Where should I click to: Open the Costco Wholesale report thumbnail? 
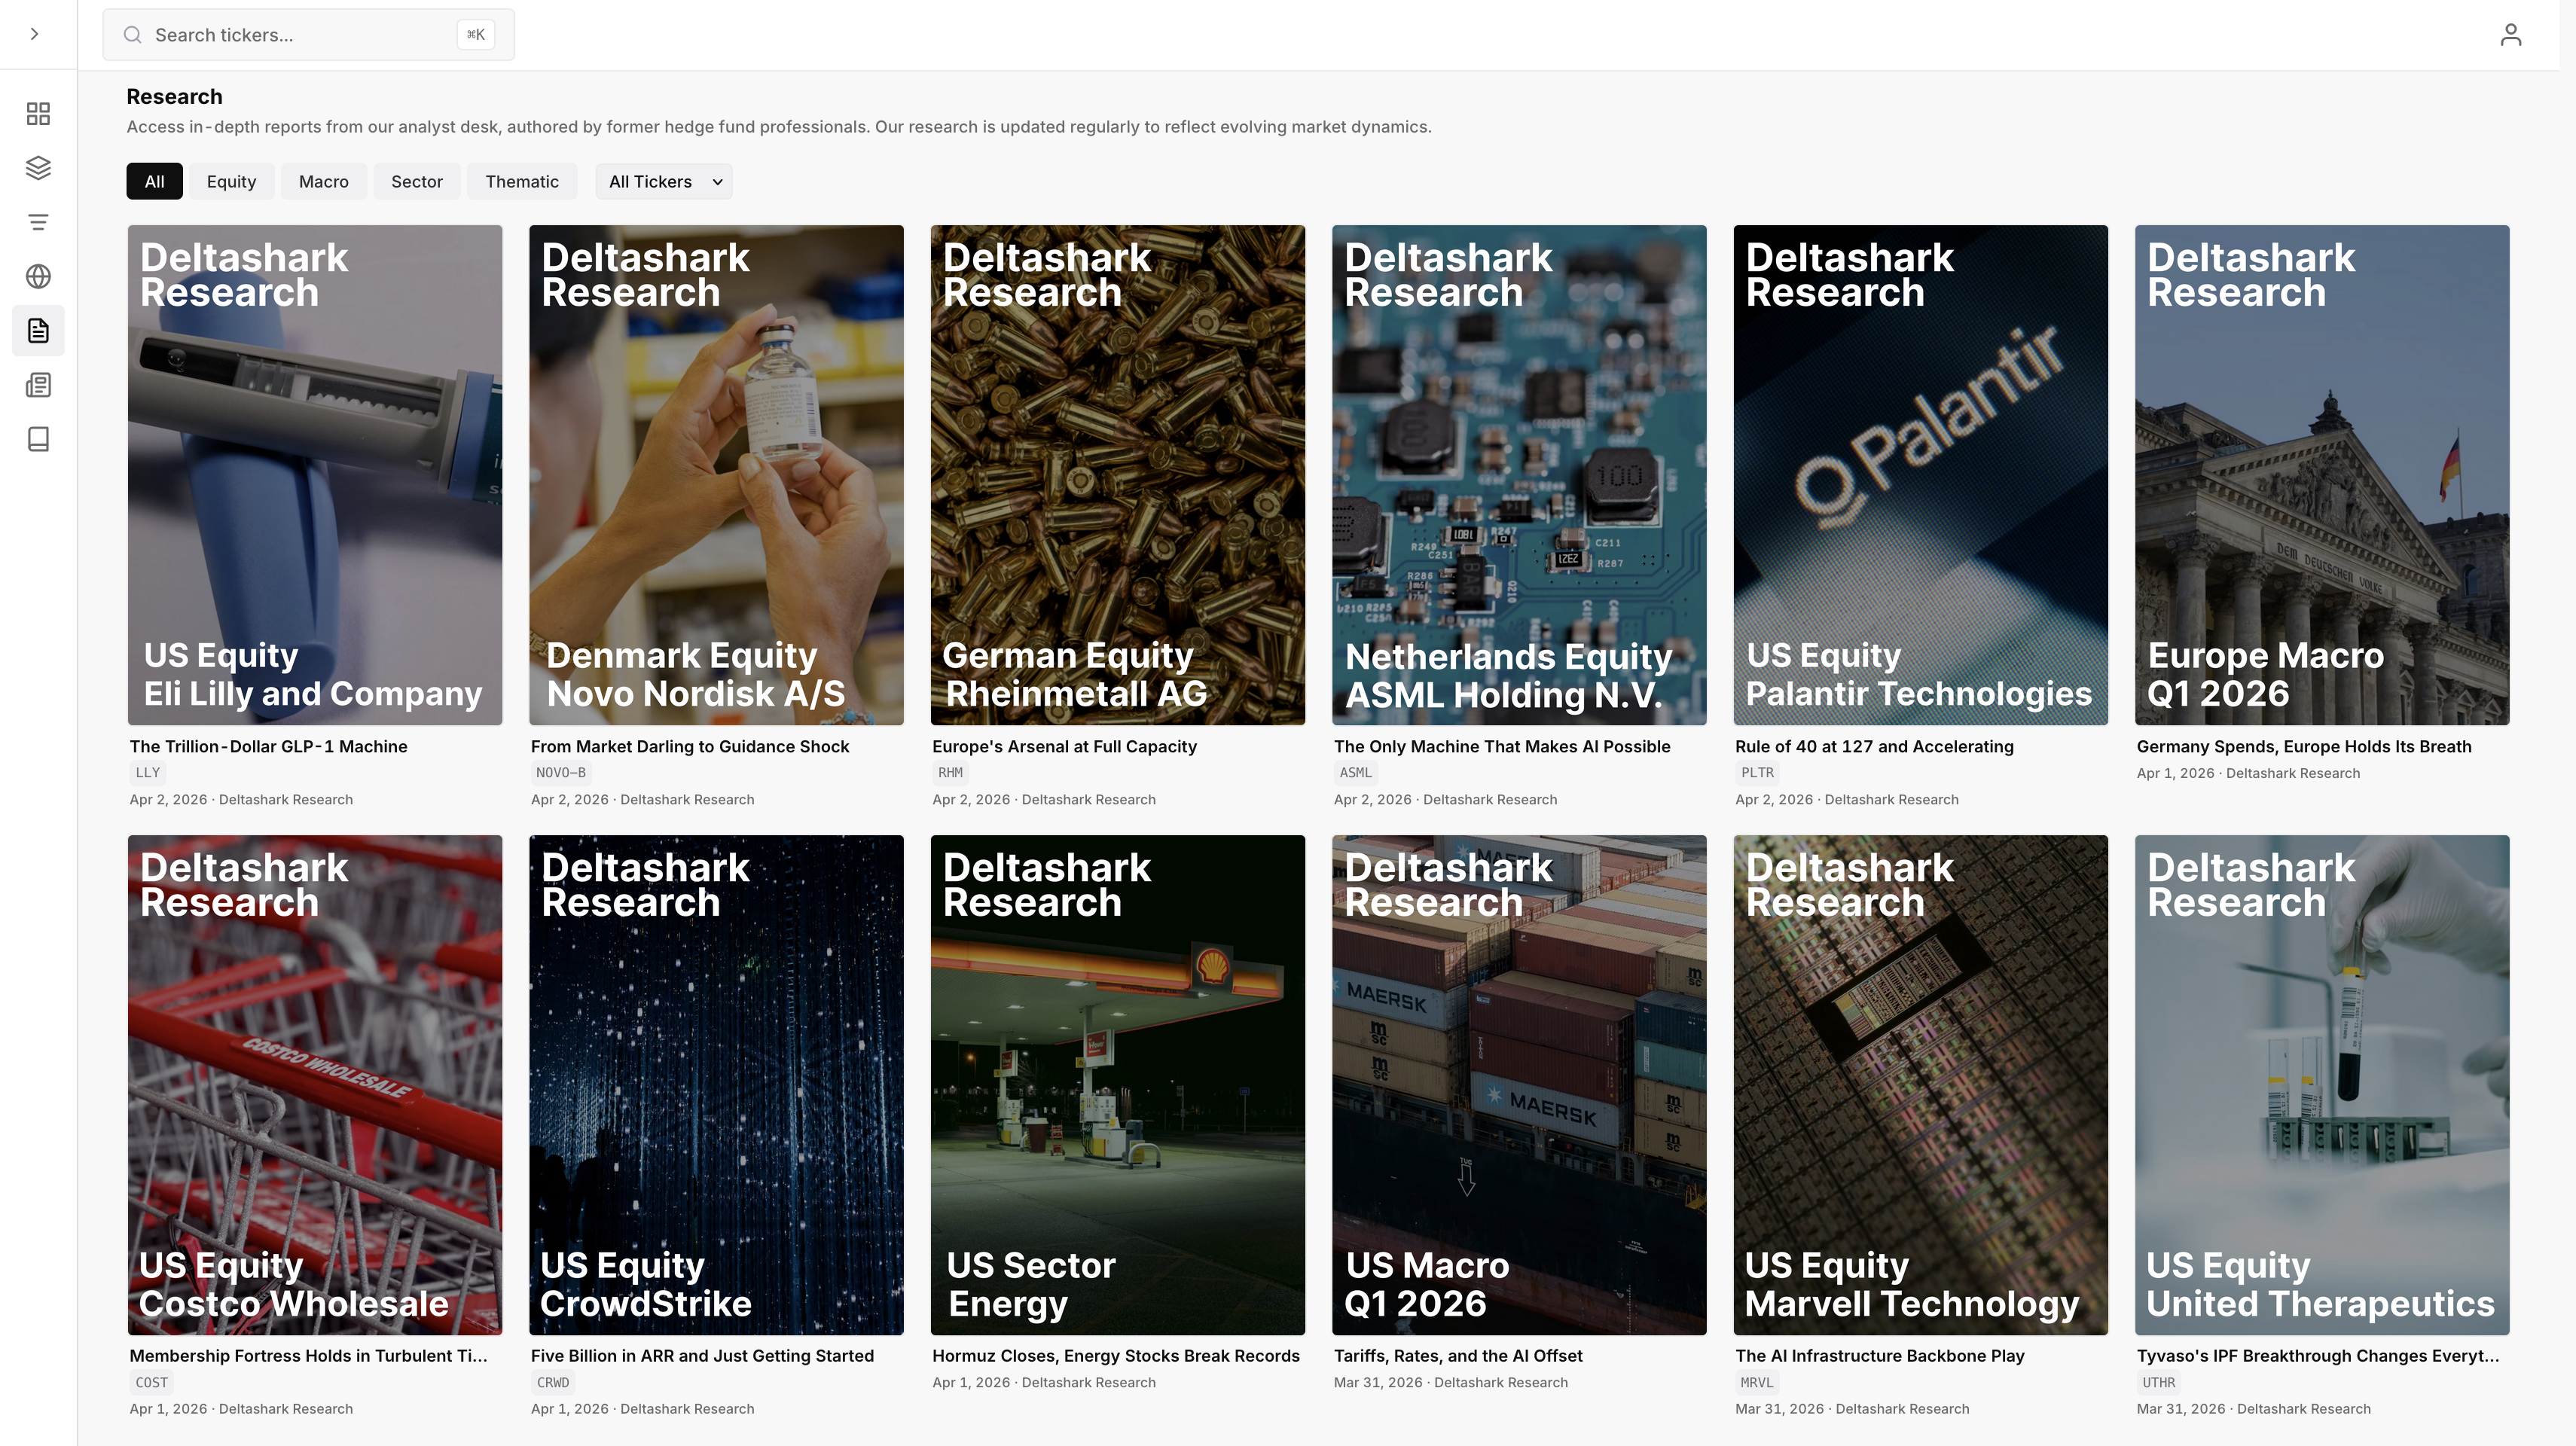[315, 1085]
